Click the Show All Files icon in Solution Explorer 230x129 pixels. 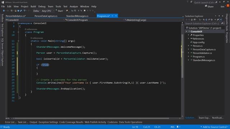pyautogui.click(x=212, y=20)
